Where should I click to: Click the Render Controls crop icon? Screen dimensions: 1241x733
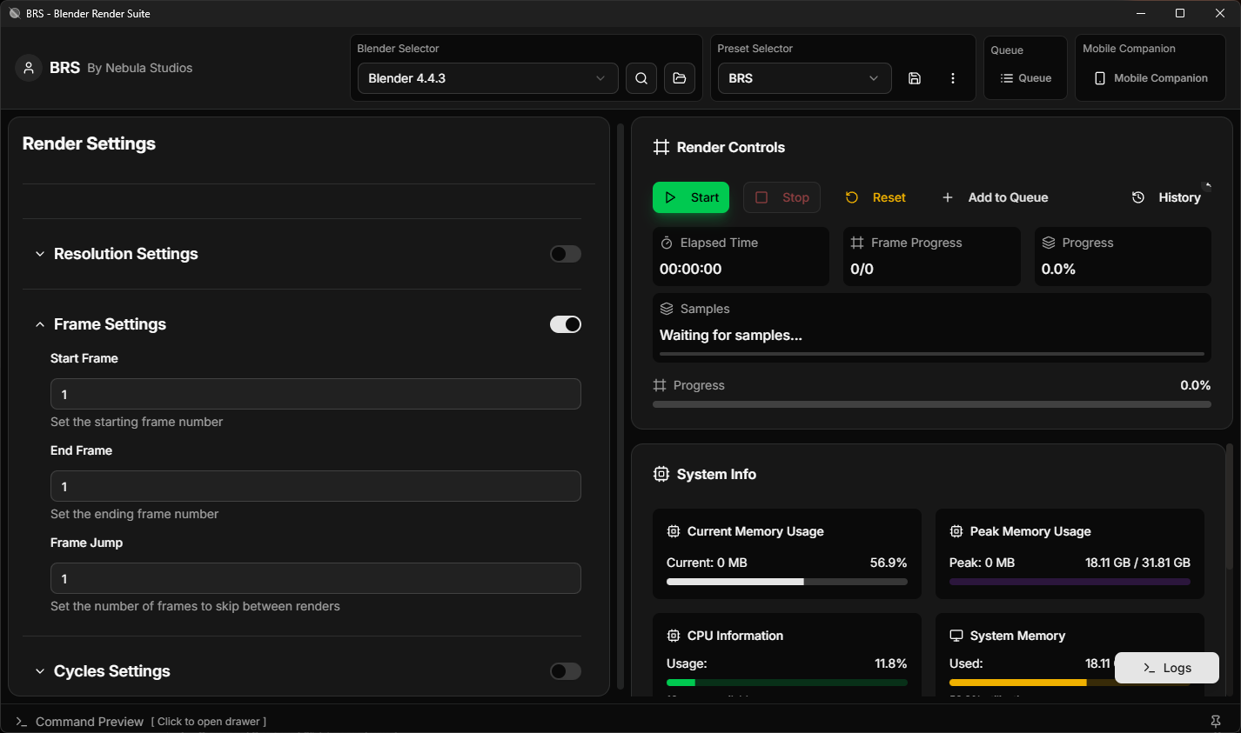(661, 147)
